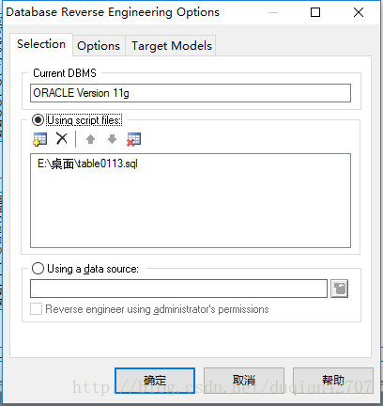Open the data source connect icon
Screen dimensions: 383x406
[340, 289]
